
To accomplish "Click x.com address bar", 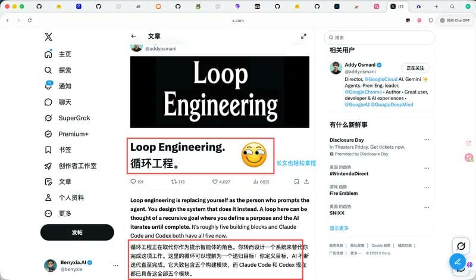I will [x=238, y=20].
